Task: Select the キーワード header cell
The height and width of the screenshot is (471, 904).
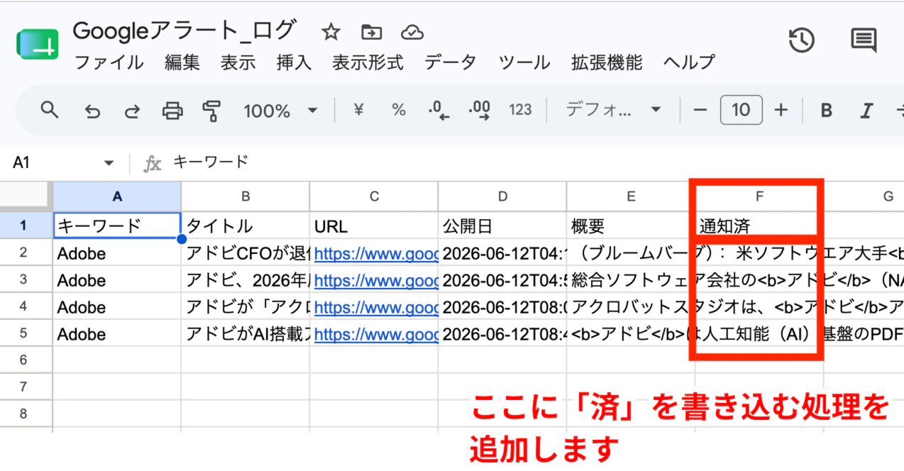Action: (117, 226)
